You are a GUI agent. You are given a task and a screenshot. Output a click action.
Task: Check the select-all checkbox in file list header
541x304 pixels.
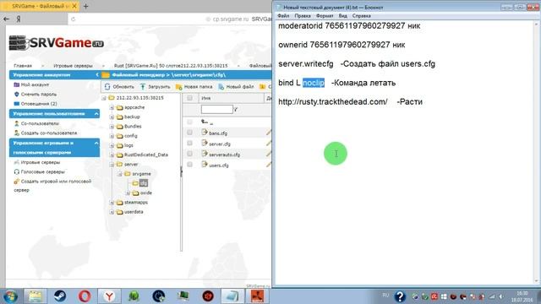[x=189, y=98]
